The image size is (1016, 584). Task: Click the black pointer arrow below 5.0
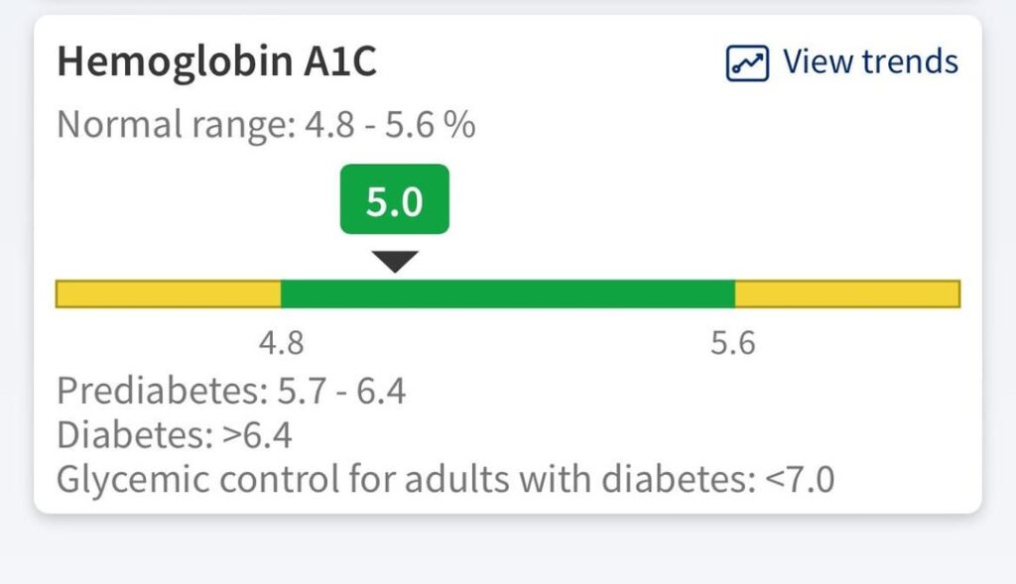pos(394,261)
